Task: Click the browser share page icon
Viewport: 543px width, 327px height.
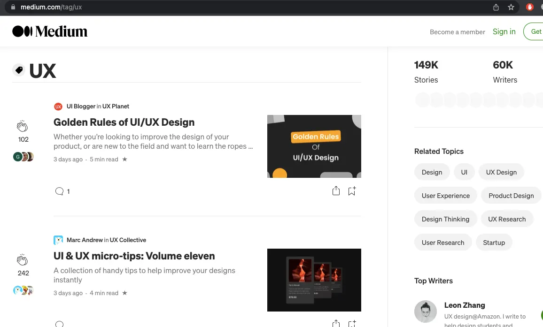Action: coord(496,7)
